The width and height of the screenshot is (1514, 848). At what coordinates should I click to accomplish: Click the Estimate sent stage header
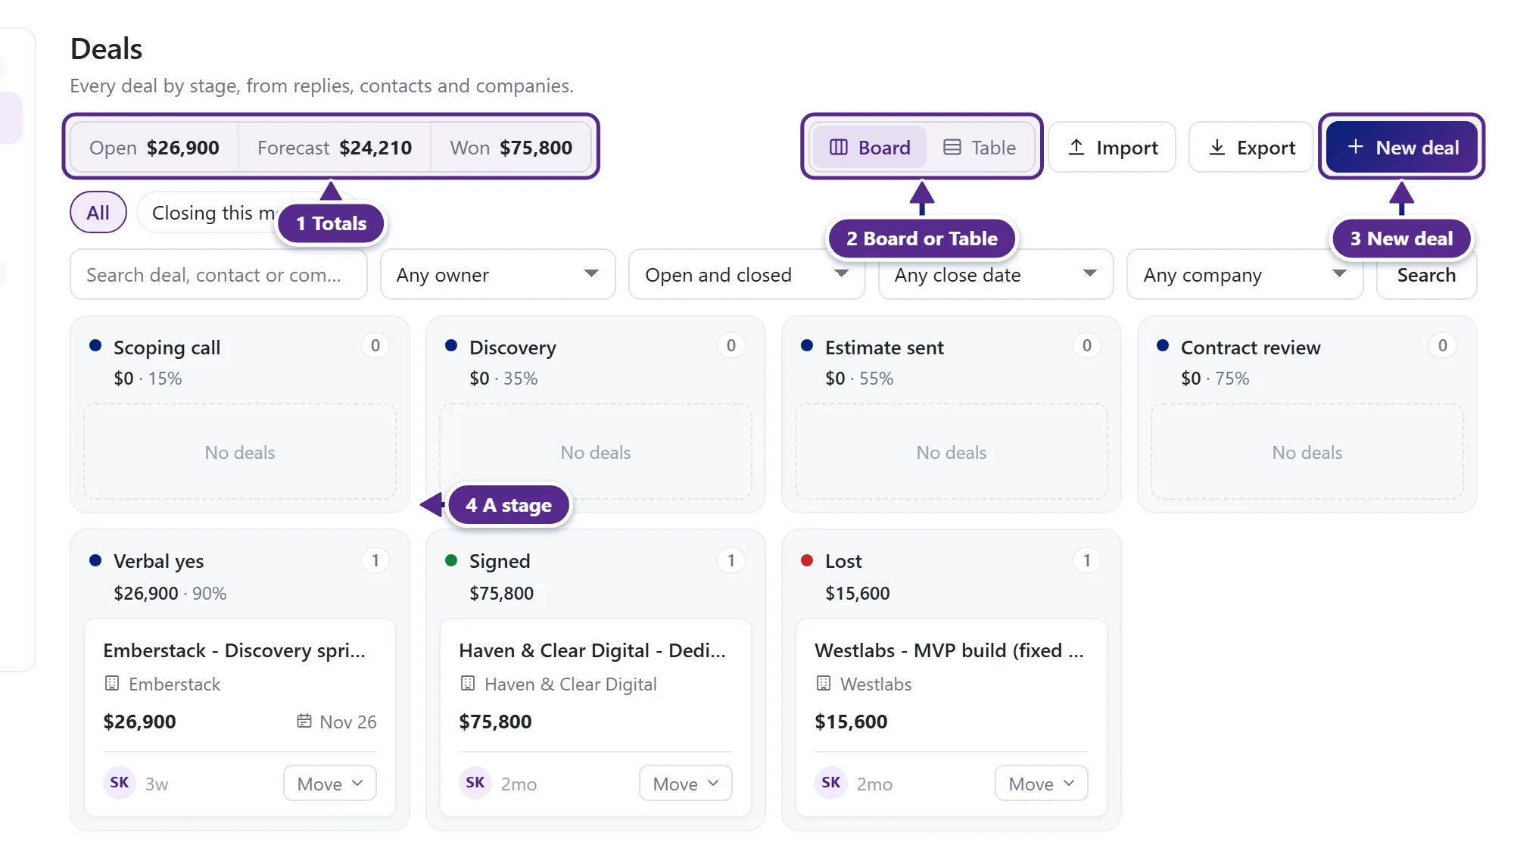pyautogui.click(x=884, y=348)
